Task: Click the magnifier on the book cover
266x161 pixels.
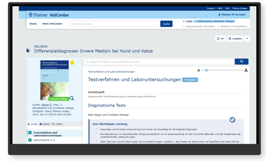Action: coord(72,98)
